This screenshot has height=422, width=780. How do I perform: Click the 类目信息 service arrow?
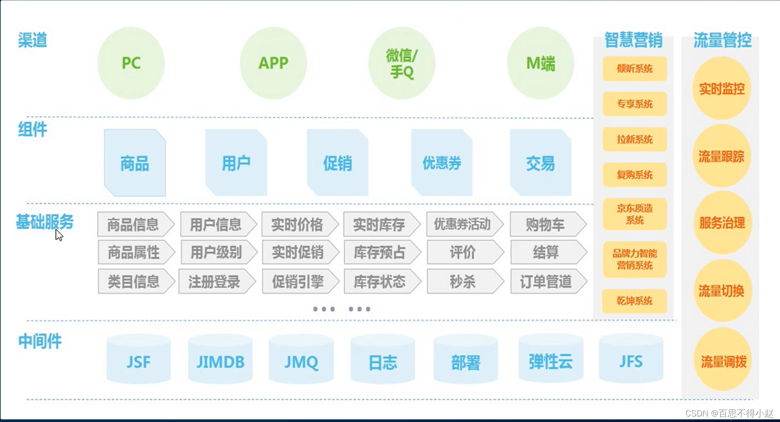click(136, 281)
